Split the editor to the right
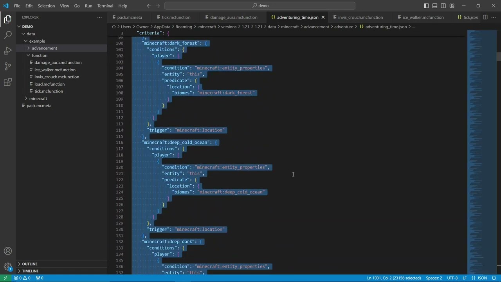 point(485,17)
